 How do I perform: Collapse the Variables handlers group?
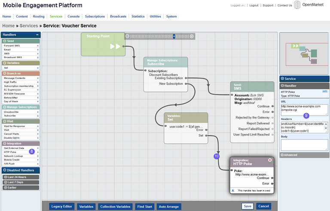[x=5, y=63]
